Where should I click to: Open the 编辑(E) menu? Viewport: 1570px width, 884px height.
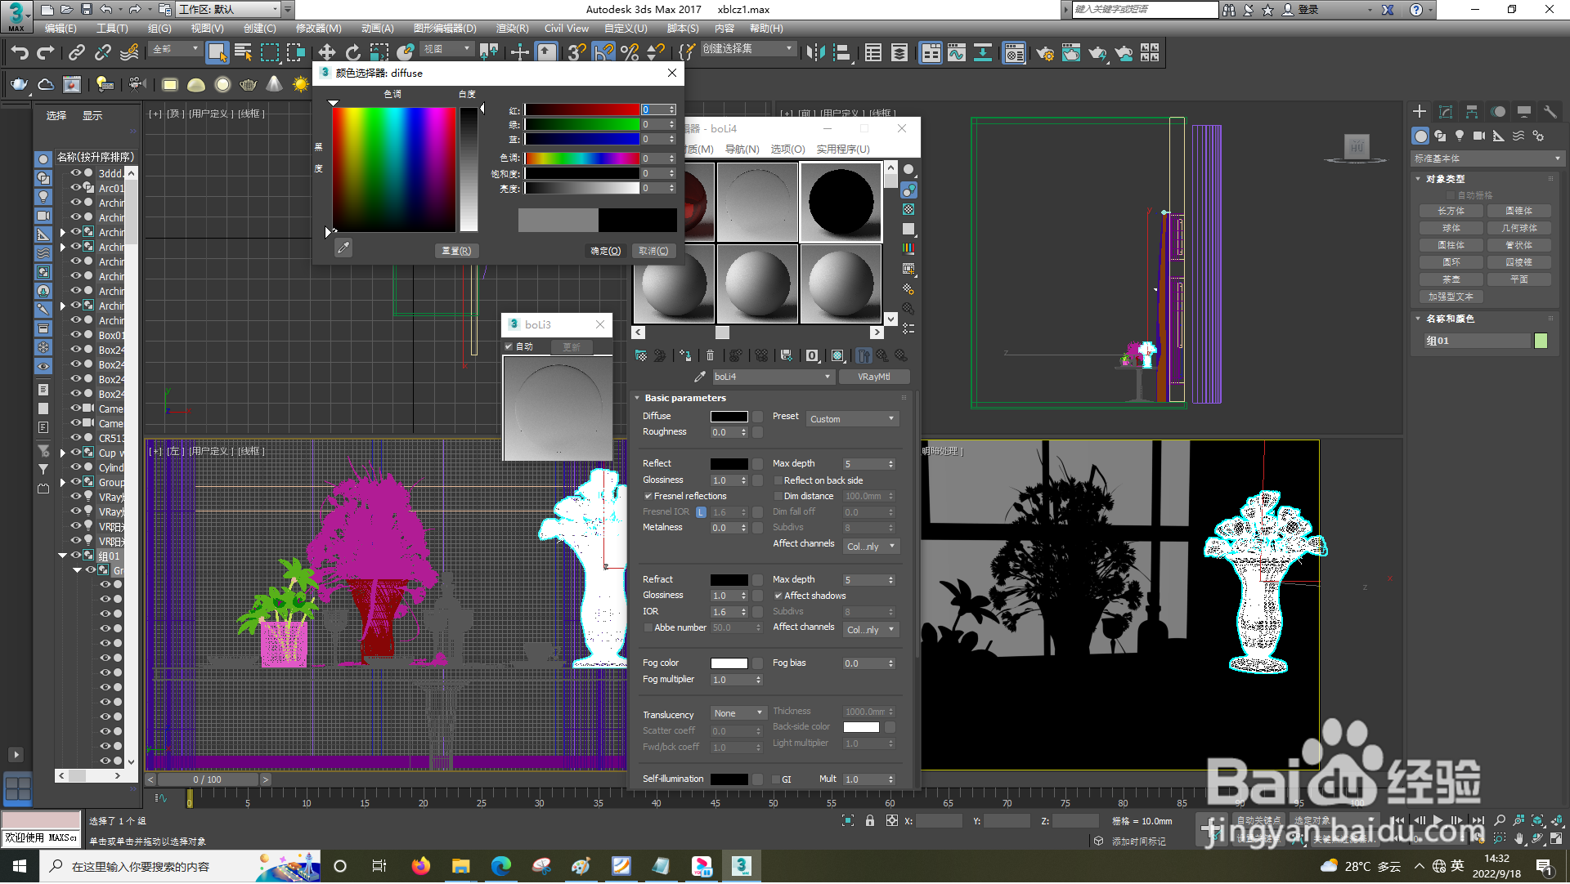(x=61, y=29)
